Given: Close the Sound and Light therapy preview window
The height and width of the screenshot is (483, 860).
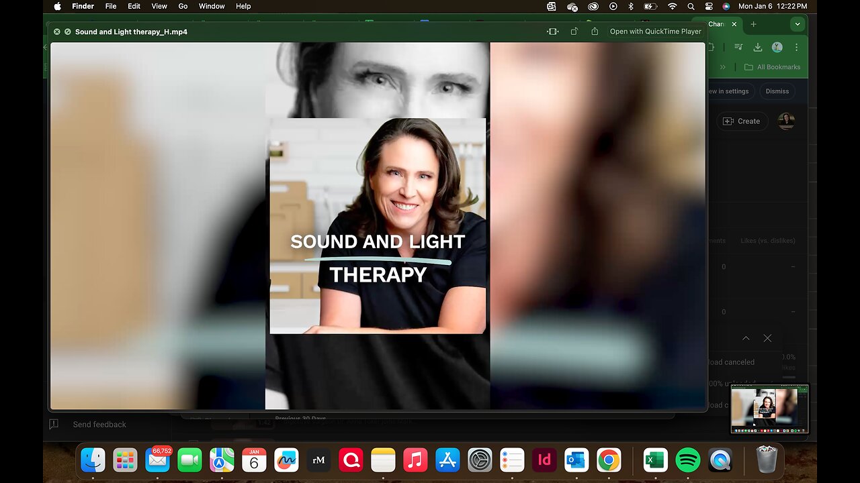Looking at the screenshot, I should tap(57, 32).
